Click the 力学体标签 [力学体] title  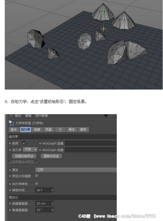pos(29,123)
